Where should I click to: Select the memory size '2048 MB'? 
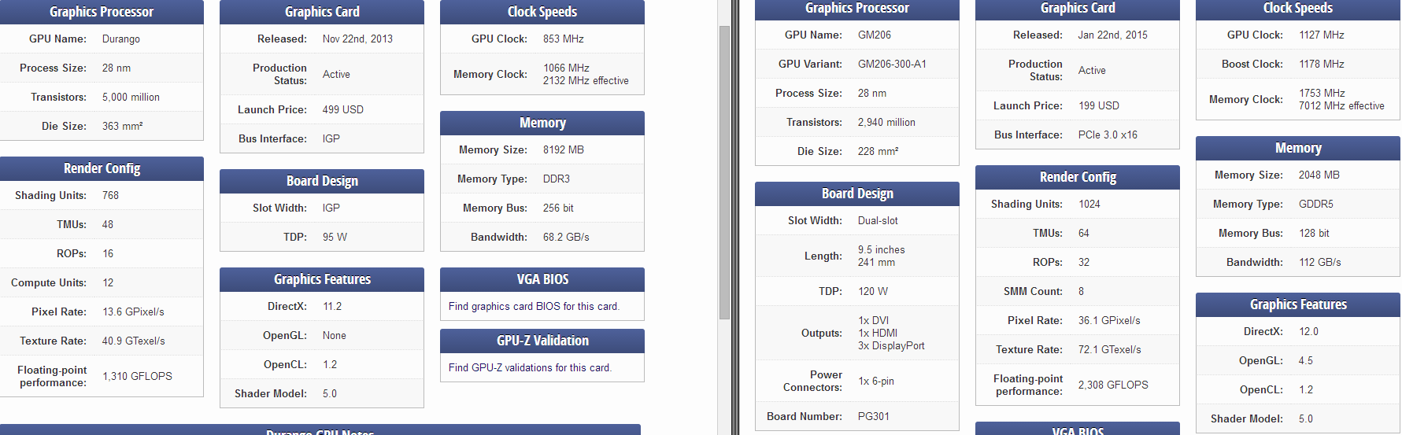pos(1319,175)
